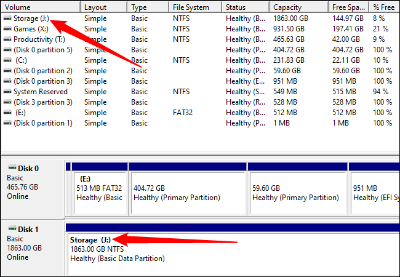
Task: Click the 549 MB capacity cell
Action: pyautogui.click(x=285, y=92)
